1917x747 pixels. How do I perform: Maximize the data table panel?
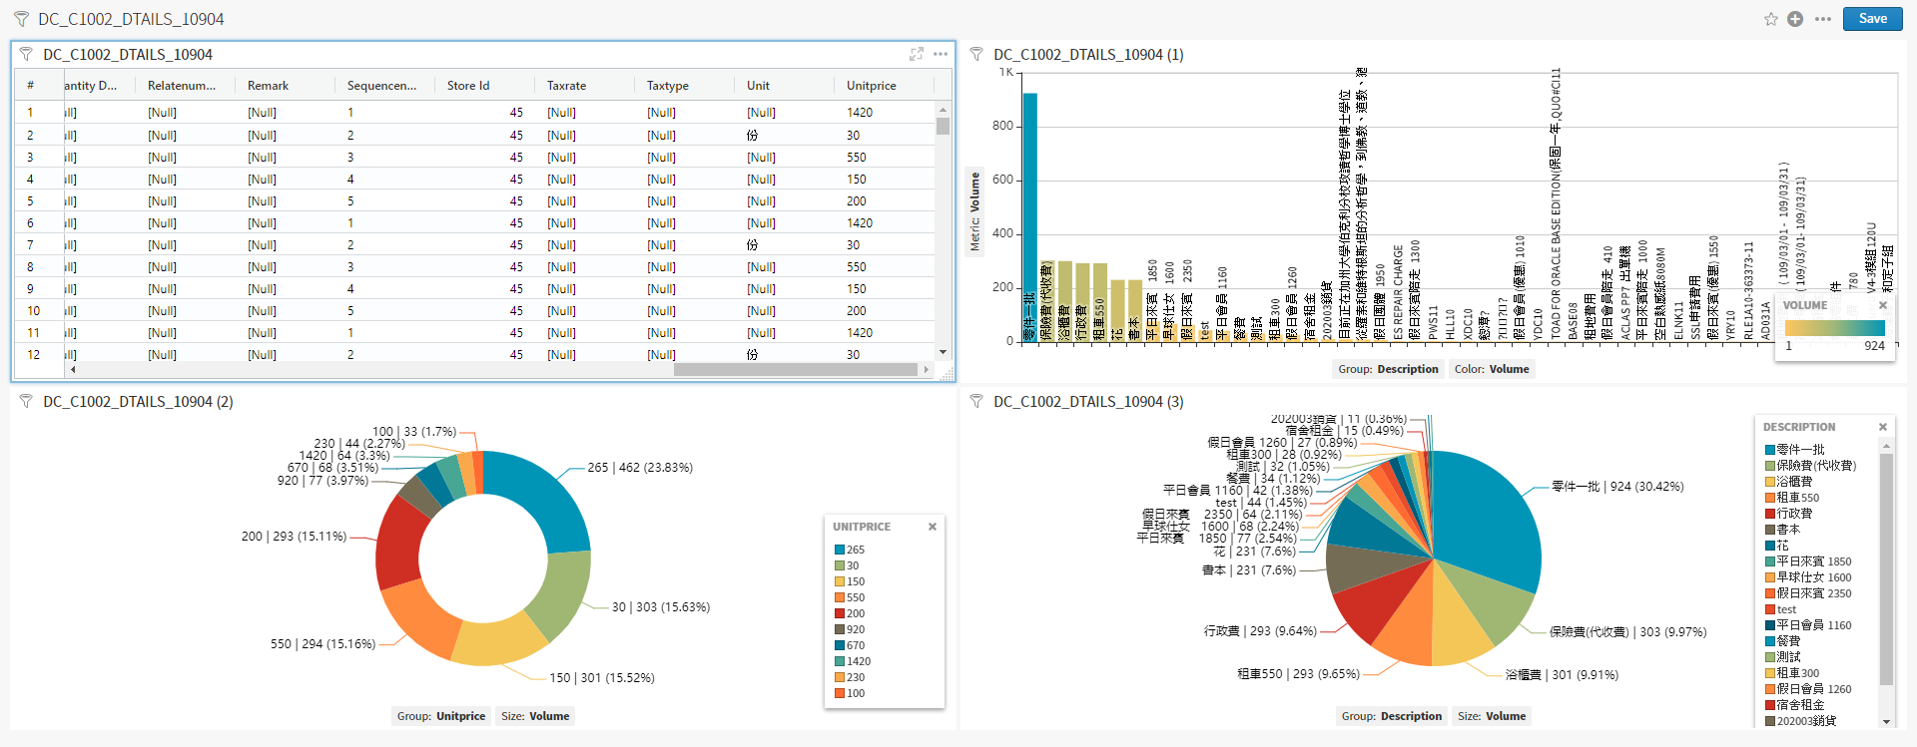[916, 54]
